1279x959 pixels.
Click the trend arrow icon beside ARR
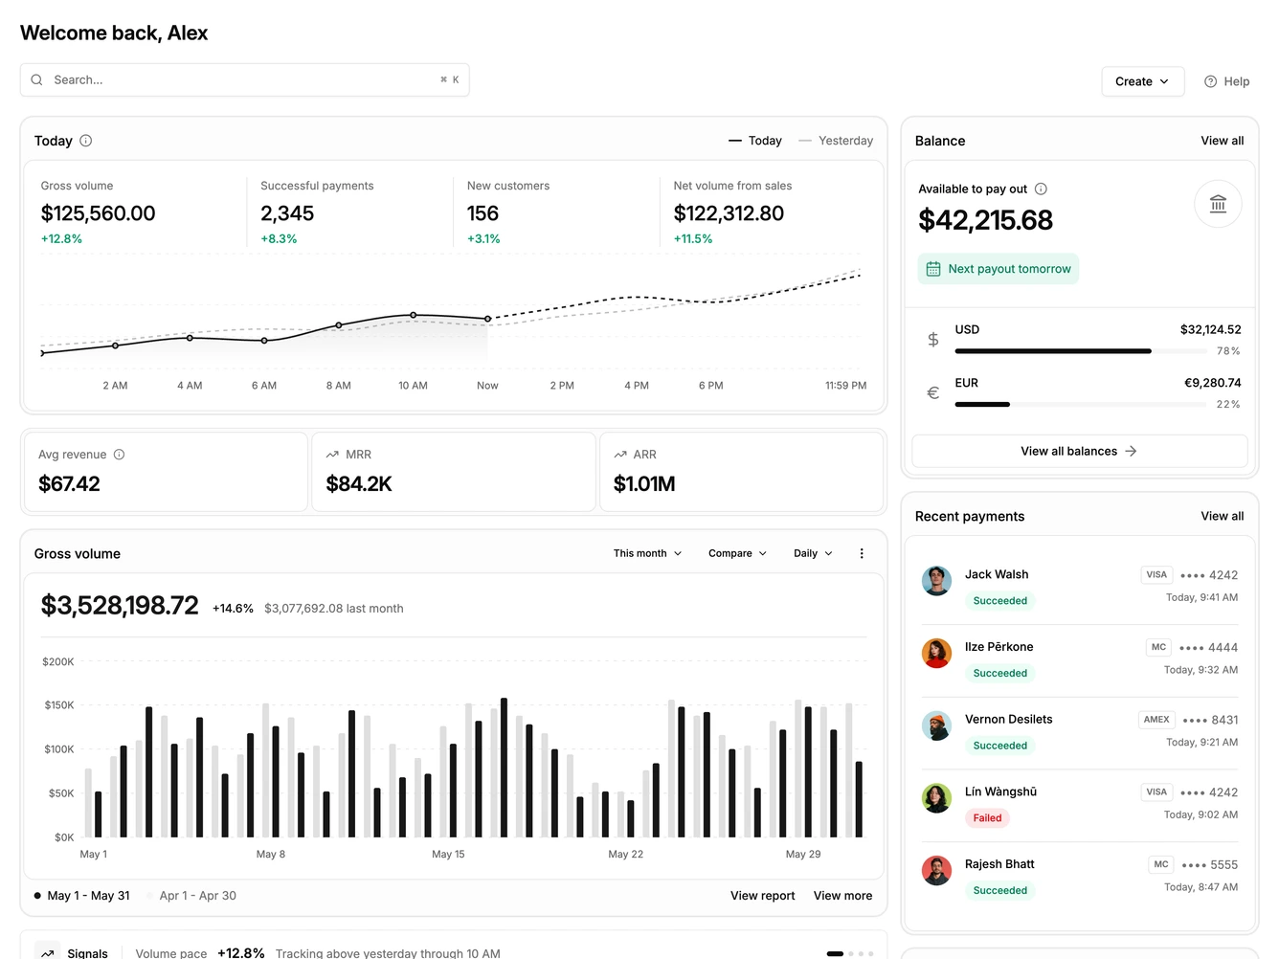620,455
